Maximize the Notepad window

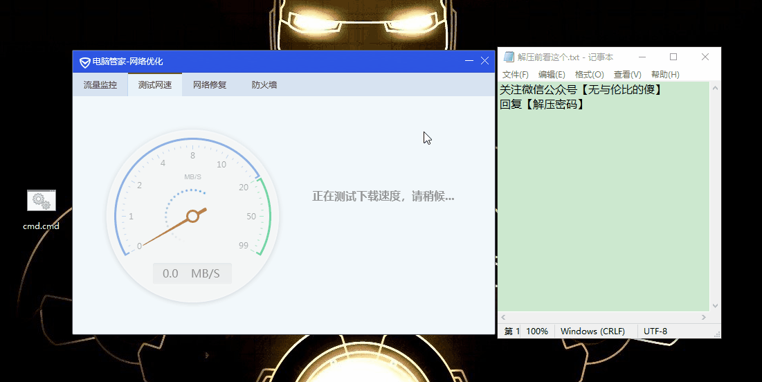click(x=673, y=57)
